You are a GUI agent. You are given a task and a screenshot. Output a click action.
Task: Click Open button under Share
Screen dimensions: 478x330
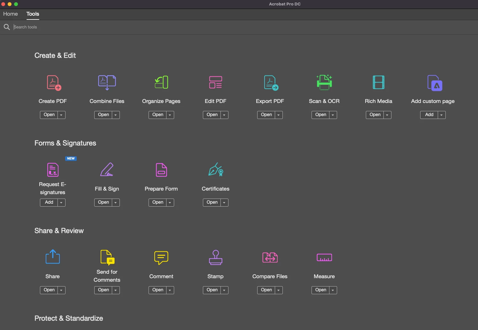point(49,290)
